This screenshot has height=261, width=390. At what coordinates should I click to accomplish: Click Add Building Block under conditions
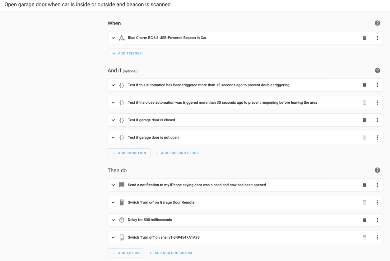(177, 153)
